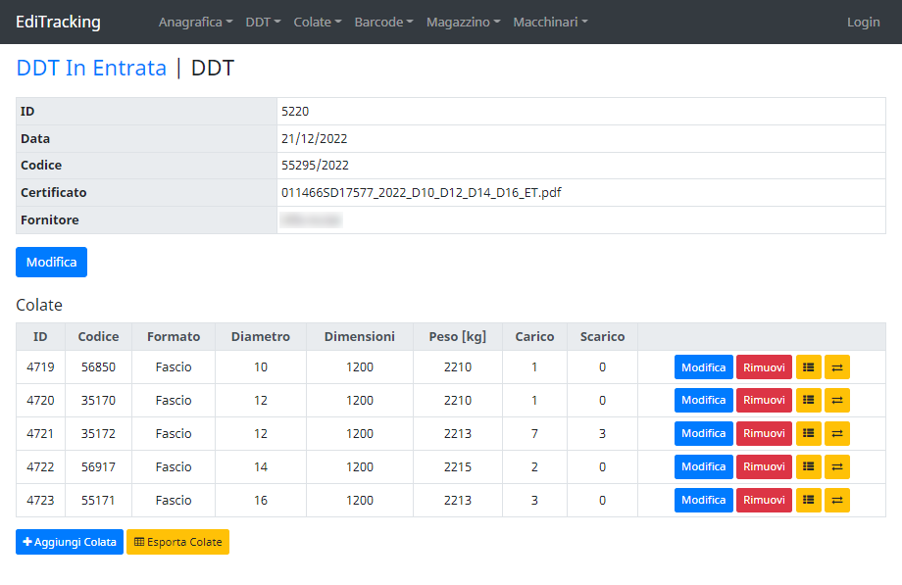The image size is (902, 585).
Task: Click transfer arrows icon in row 4721
Action: (x=836, y=434)
